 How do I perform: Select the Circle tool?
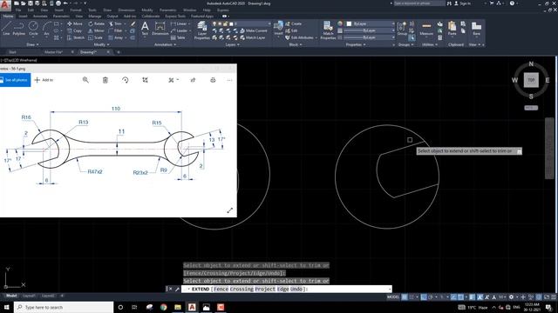[x=33, y=28]
